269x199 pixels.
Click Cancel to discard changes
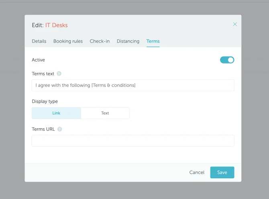[197, 172]
